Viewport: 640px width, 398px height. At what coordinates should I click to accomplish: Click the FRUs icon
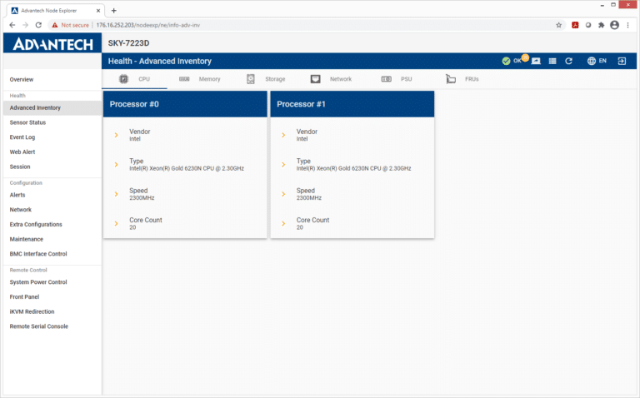click(451, 79)
